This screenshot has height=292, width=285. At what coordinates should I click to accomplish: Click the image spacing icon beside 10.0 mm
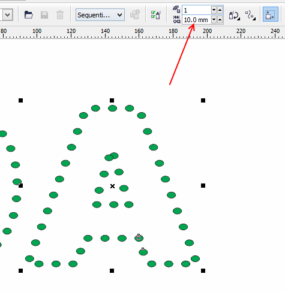[176, 19]
